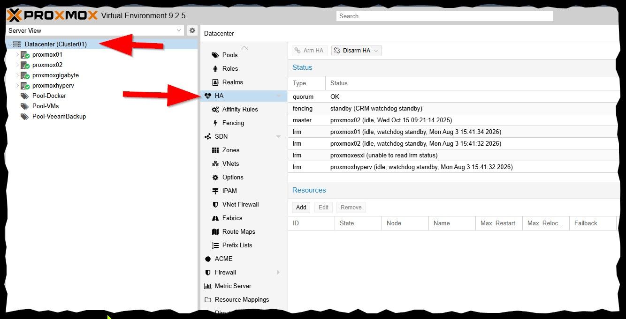Click the proxmoxhyperv node icon
This screenshot has height=319, width=626.
[x=25, y=86]
